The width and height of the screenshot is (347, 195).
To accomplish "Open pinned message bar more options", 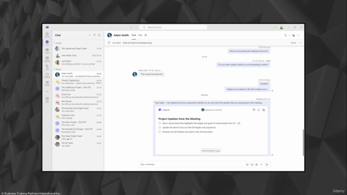I will (300, 43).
